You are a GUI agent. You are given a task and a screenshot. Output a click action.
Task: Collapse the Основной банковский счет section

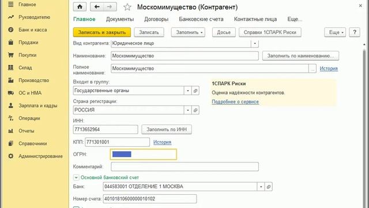coord(76,177)
